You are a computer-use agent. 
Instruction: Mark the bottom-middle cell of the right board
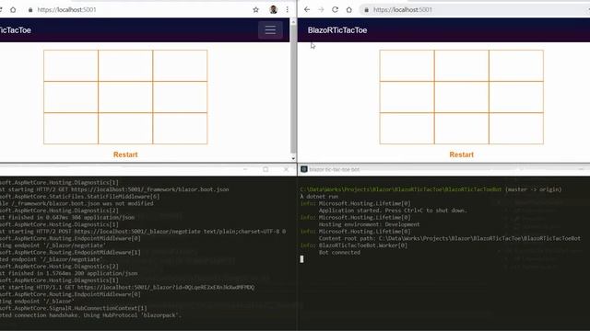tap(461, 129)
